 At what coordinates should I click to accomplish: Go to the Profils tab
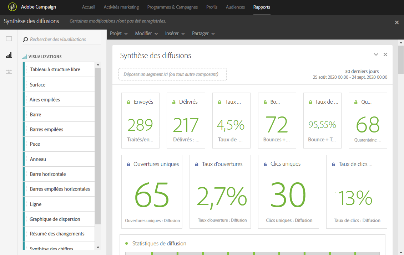tap(212, 7)
